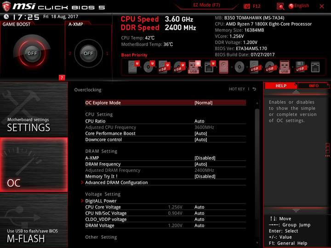Open the OC overclocking menu
The height and width of the screenshot is (248, 331).
click(34, 165)
